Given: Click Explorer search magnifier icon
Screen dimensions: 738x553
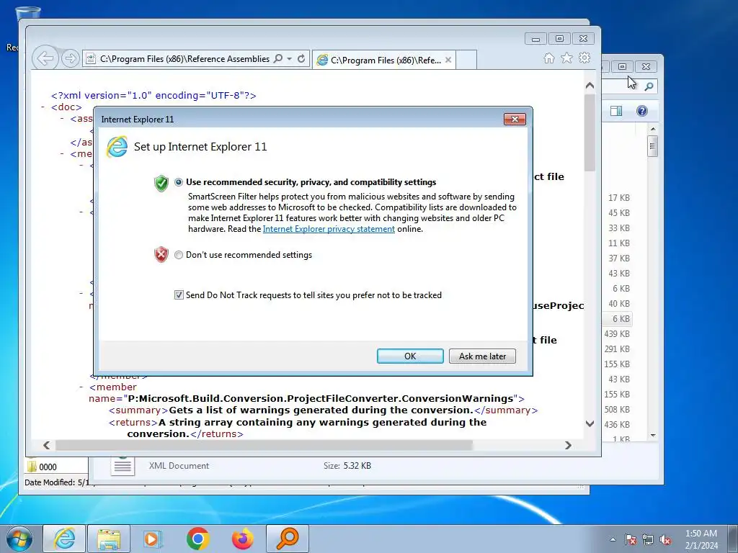Looking at the screenshot, I should [x=649, y=86].
